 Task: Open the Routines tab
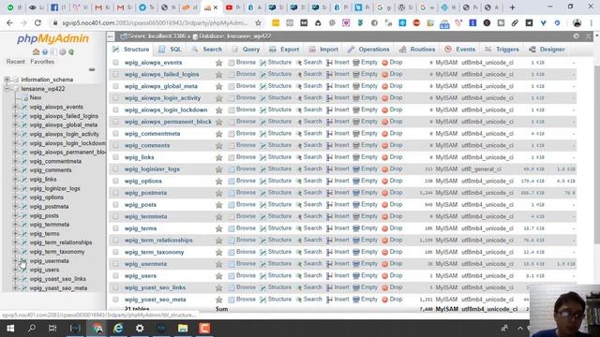tap(417, 50)
